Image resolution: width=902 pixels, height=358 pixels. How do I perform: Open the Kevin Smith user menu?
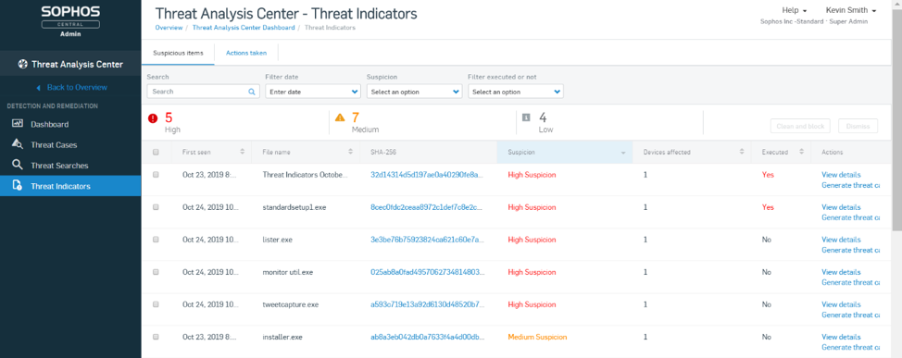(x=851, y=10)
